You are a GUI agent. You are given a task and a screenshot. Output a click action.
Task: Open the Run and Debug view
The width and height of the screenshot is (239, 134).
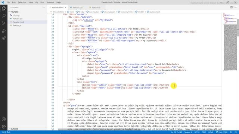click(x=4, y=31)
